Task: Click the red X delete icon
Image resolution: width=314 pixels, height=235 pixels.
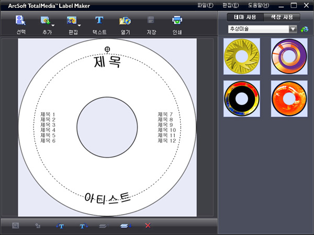Action: (x=148, y=226)
